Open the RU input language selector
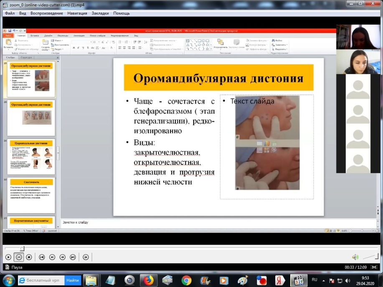Screen dimensions: 383x287 click(x=315, y=280)
